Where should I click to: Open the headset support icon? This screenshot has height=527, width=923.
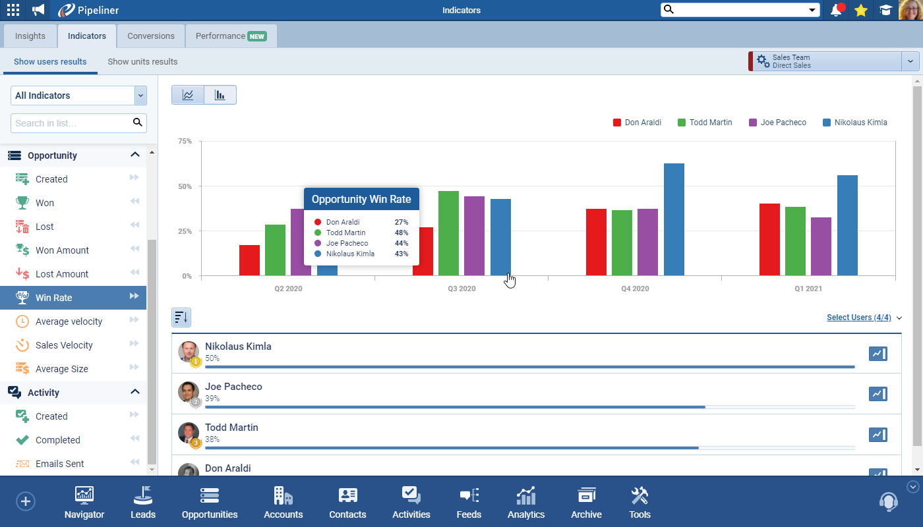pyautogui.click(x=888, y=502)
